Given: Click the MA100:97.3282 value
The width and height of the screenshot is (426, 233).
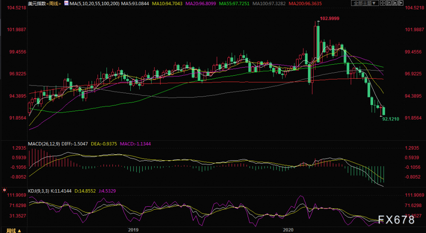Looking at the screenshot, I should click(x=269, y=3).
